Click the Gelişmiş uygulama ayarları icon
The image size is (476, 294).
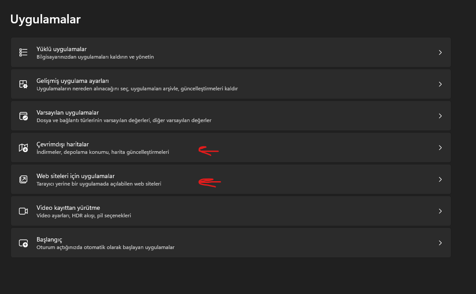tap(23, 84)
